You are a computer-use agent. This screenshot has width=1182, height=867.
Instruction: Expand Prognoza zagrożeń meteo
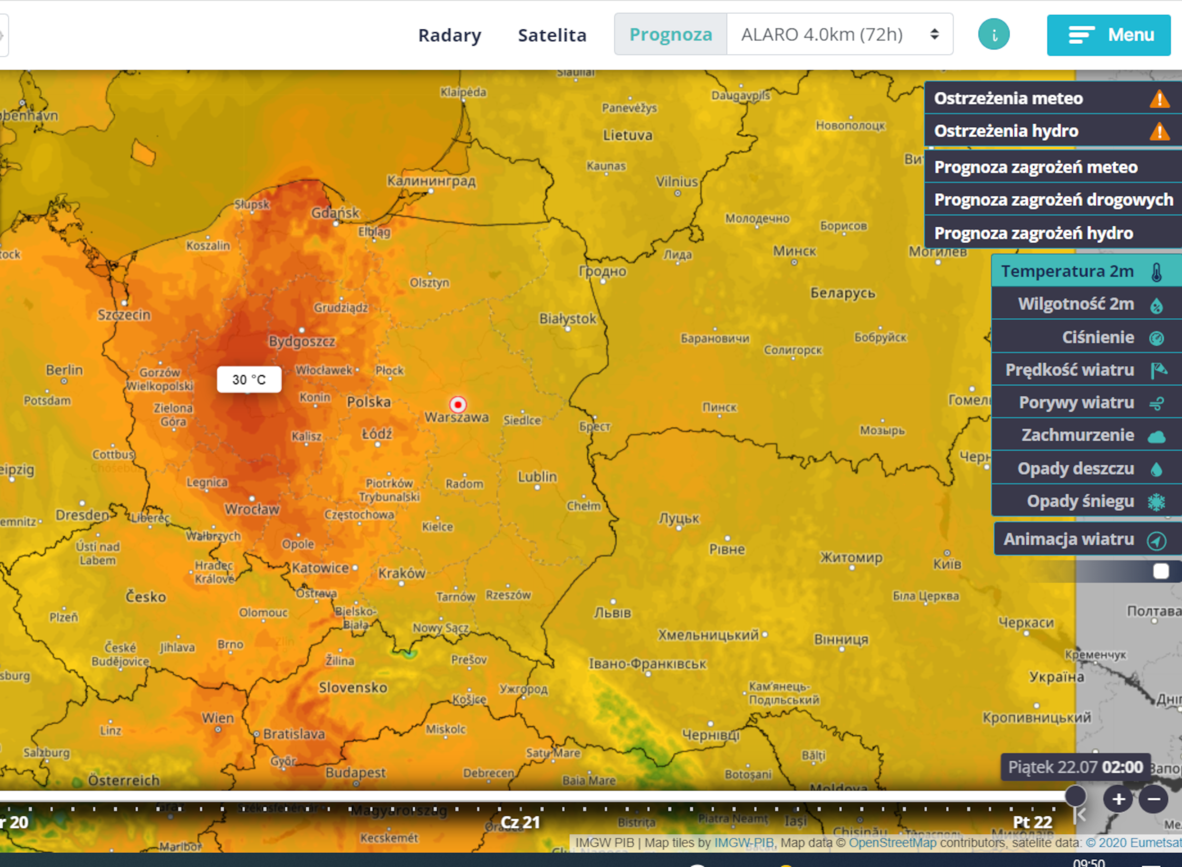click(1053, 167)
